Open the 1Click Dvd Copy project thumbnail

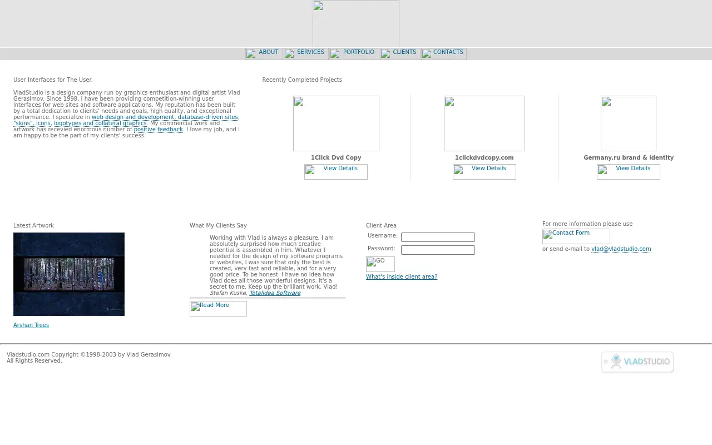point(336,123)
